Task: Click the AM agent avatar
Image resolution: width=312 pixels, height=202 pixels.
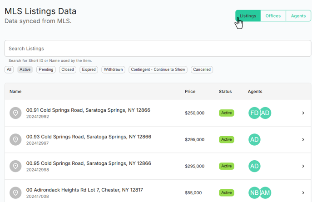Action: pos(265,193)
